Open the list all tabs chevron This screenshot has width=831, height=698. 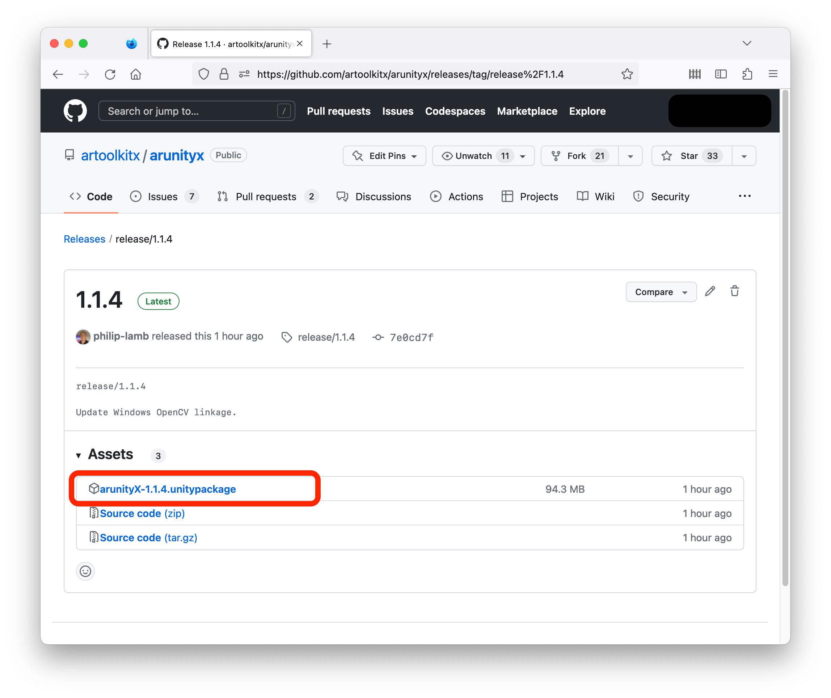pyautogui.click(x=747, y=43)
